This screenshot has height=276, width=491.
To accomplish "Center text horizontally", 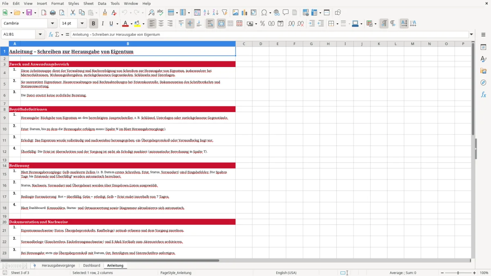I will (x=161, y=24).
